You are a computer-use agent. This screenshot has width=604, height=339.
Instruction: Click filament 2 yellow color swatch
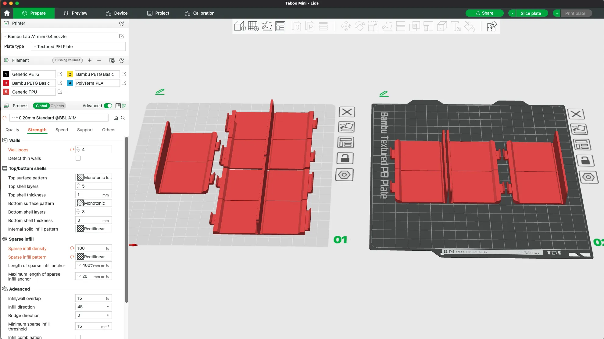(x=70, y=74)
